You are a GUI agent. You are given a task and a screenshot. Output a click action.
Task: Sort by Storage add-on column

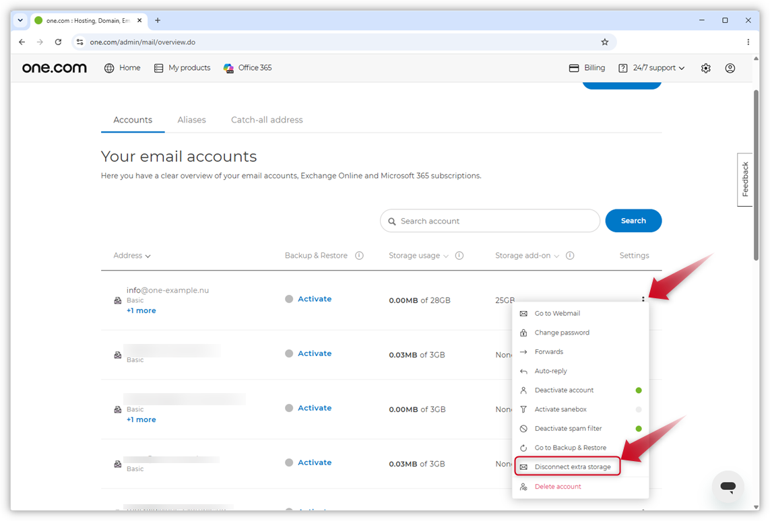click(x=527, y=256)
